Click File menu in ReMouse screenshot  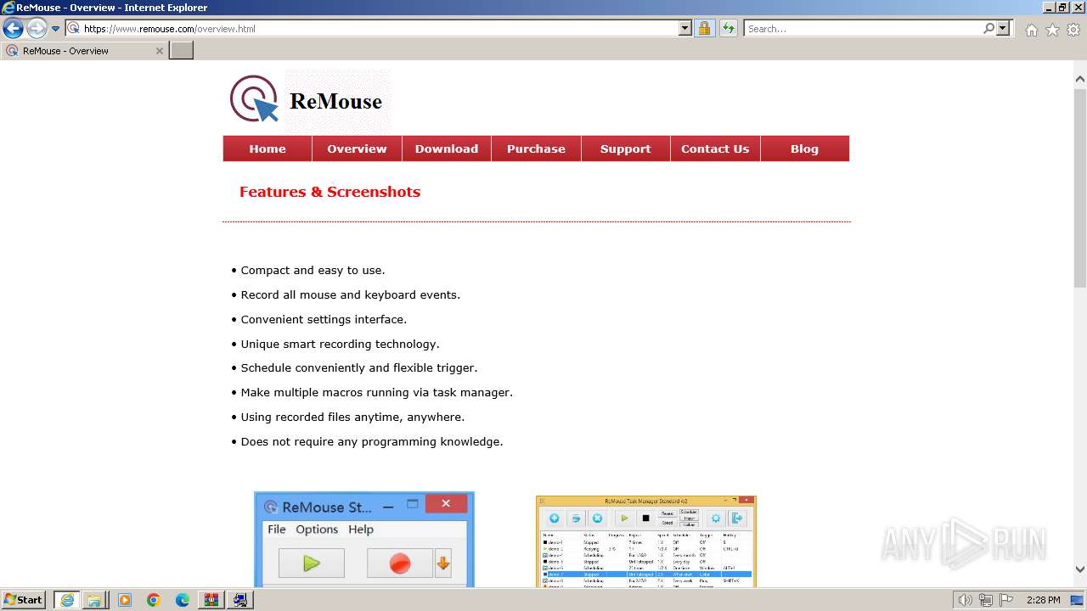point(277,529)
